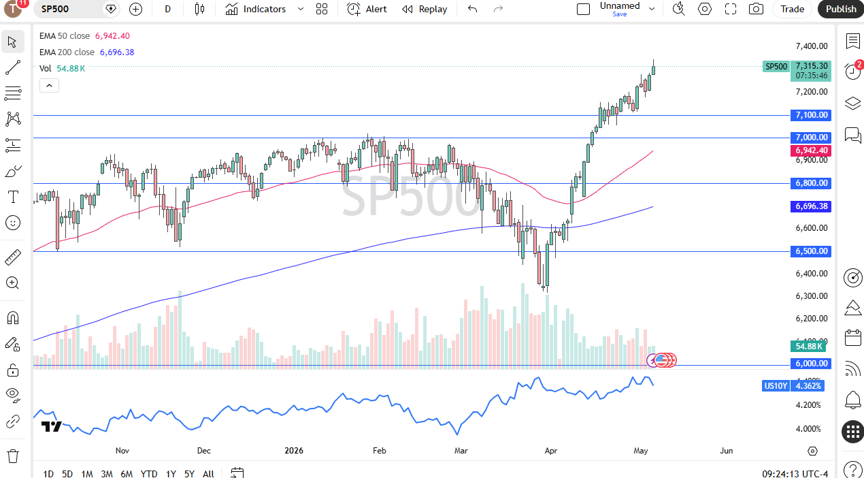The height and width of the screenshot is (478, 864).
Task: Open the go to date calendar
Action: [x=237, y=473]
